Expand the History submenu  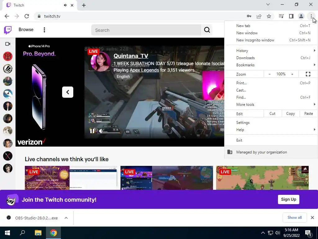[x=271, y=51]
